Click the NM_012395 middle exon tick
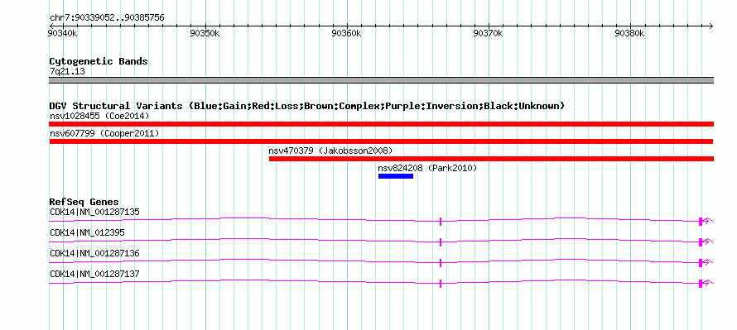737x330 pixels. 441,242
